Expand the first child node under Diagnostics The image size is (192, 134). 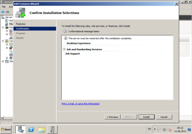coord(7,31)
